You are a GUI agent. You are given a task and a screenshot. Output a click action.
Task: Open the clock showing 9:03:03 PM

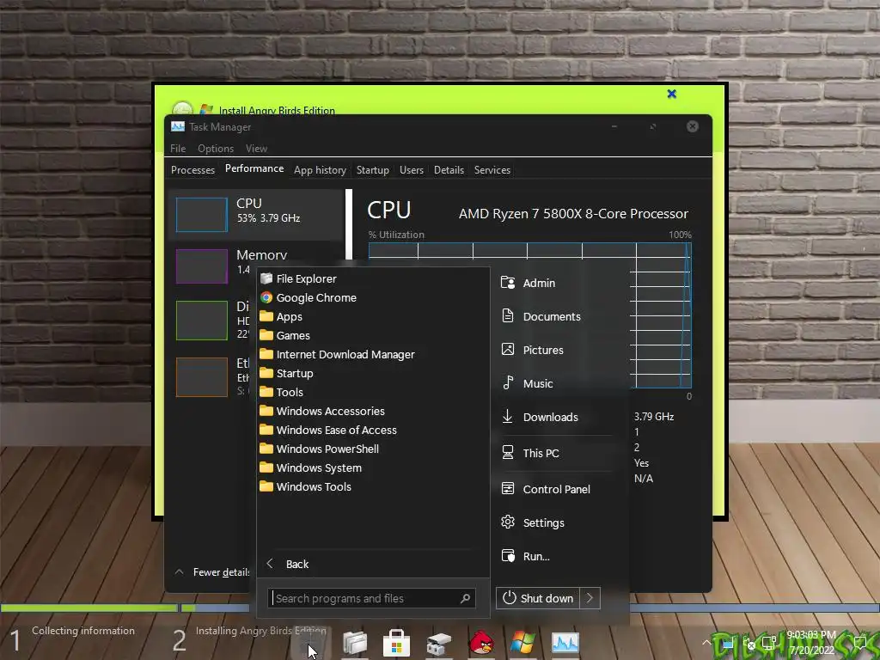(811, 635)
